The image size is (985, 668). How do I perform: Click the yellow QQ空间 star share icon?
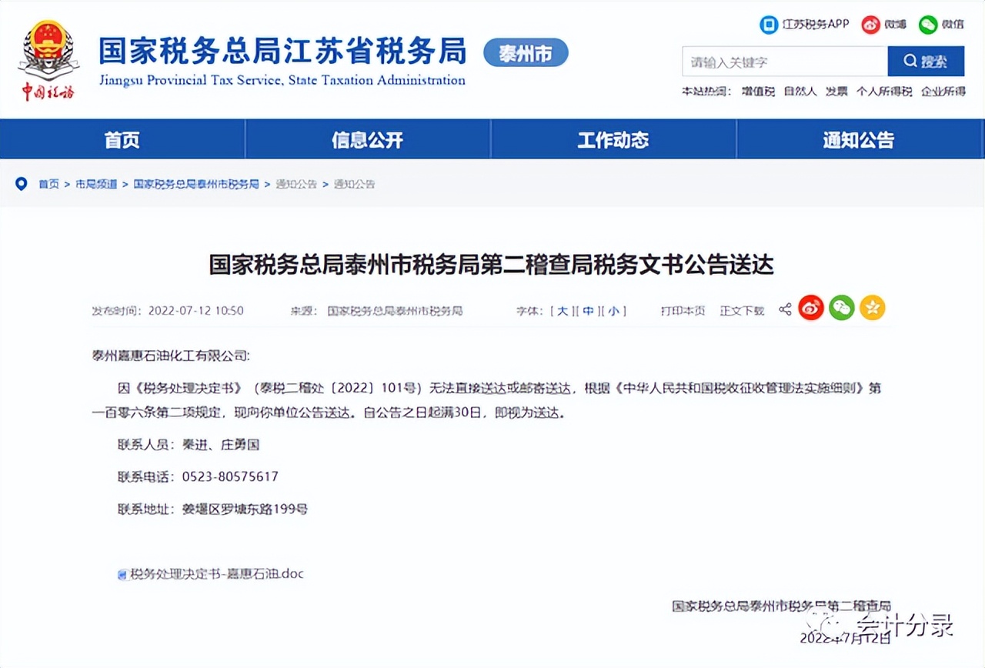coord(872,307)
